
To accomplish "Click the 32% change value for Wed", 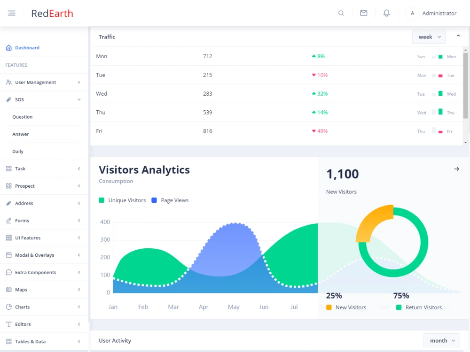I will click(x=322, y=94).
